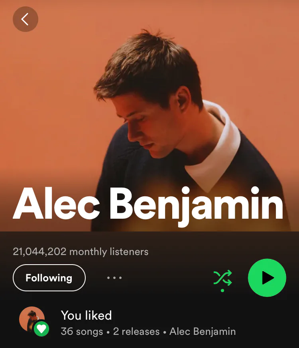Click the 21,044,202 monthly listeners text

coord(81,252)
